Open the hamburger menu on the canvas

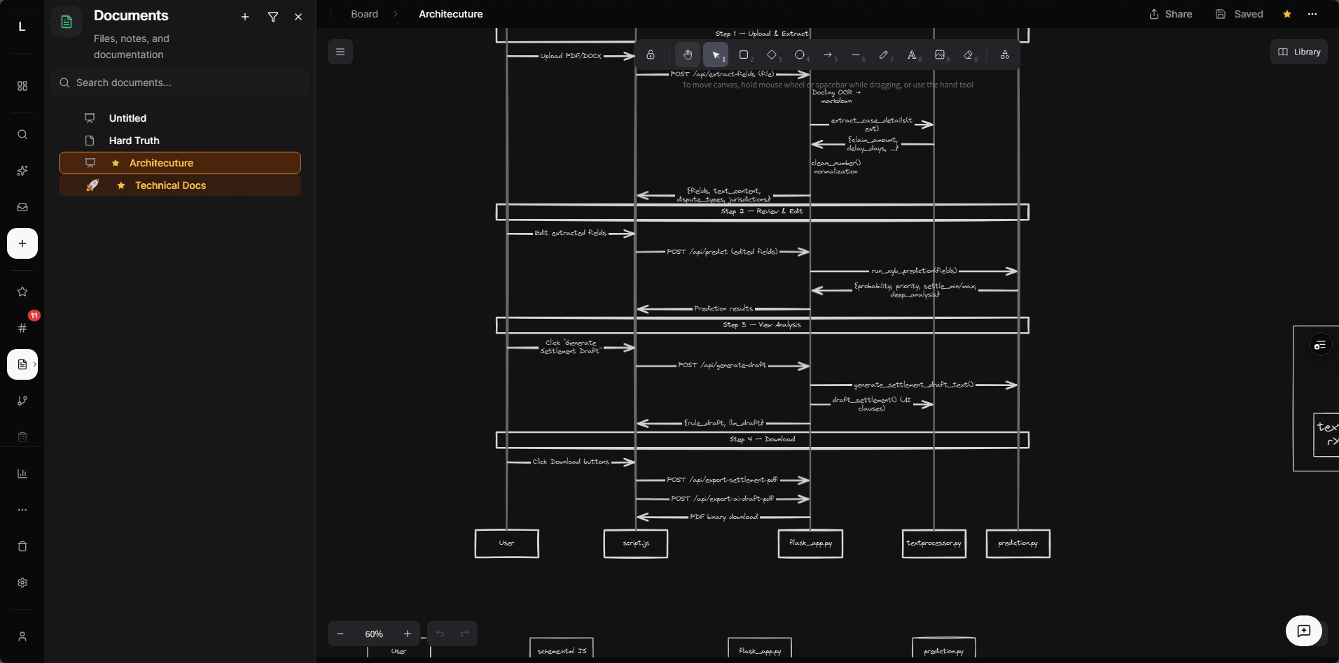tap(340, 51)
